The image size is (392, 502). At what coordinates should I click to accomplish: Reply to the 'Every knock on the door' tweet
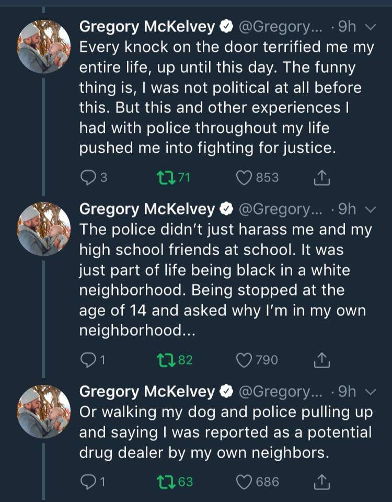pyautogui.click(x=88, y=178)
